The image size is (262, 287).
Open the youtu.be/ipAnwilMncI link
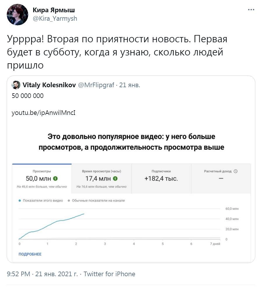tap(43, 112)
